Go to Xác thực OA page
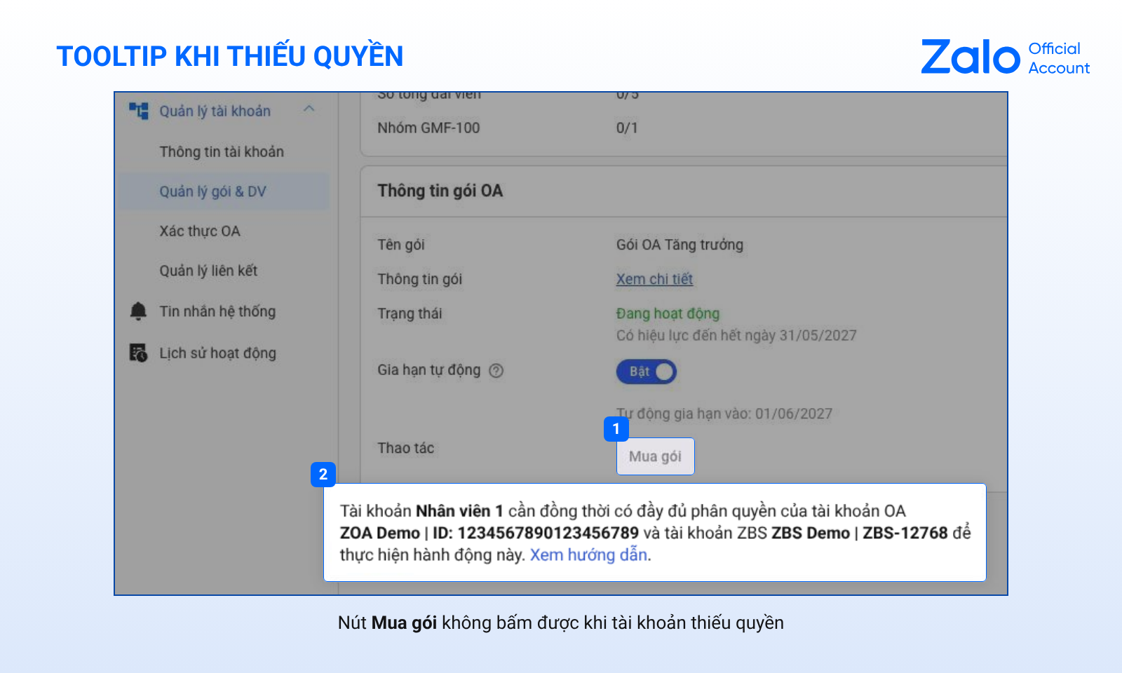1122x673 pixels. click(x=200, y=231)
